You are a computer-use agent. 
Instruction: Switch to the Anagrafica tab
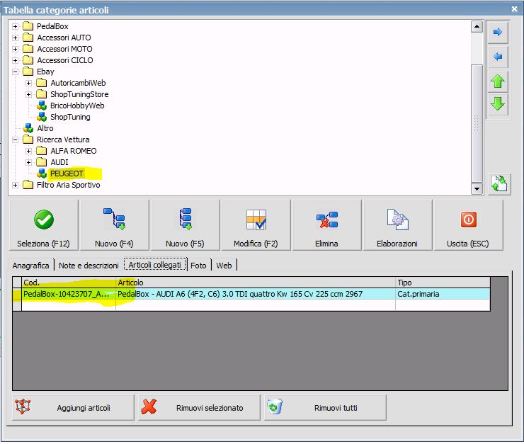pos(30,266)
